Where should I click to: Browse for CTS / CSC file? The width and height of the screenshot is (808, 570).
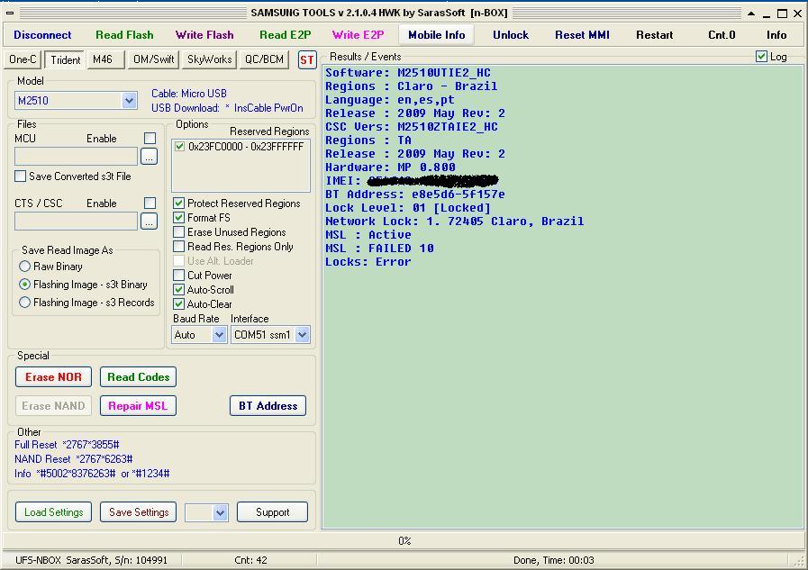[x=149, y=222]
